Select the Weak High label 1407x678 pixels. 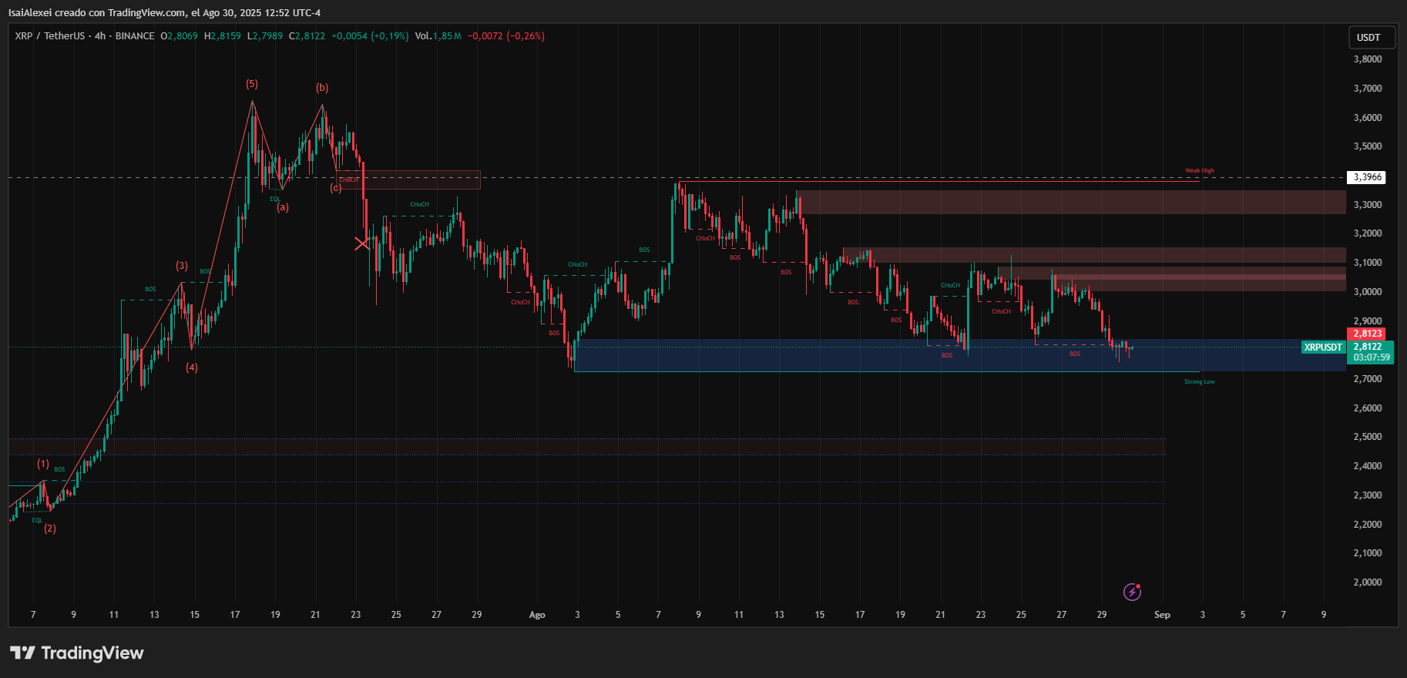click(x=1199, y=171)
